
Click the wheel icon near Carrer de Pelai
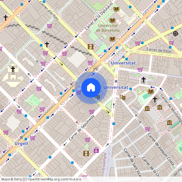(x=176, y=34)
